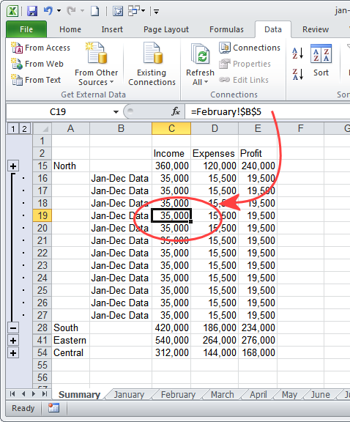Open Customize Quick Access Toolbar dropdown

156,12
